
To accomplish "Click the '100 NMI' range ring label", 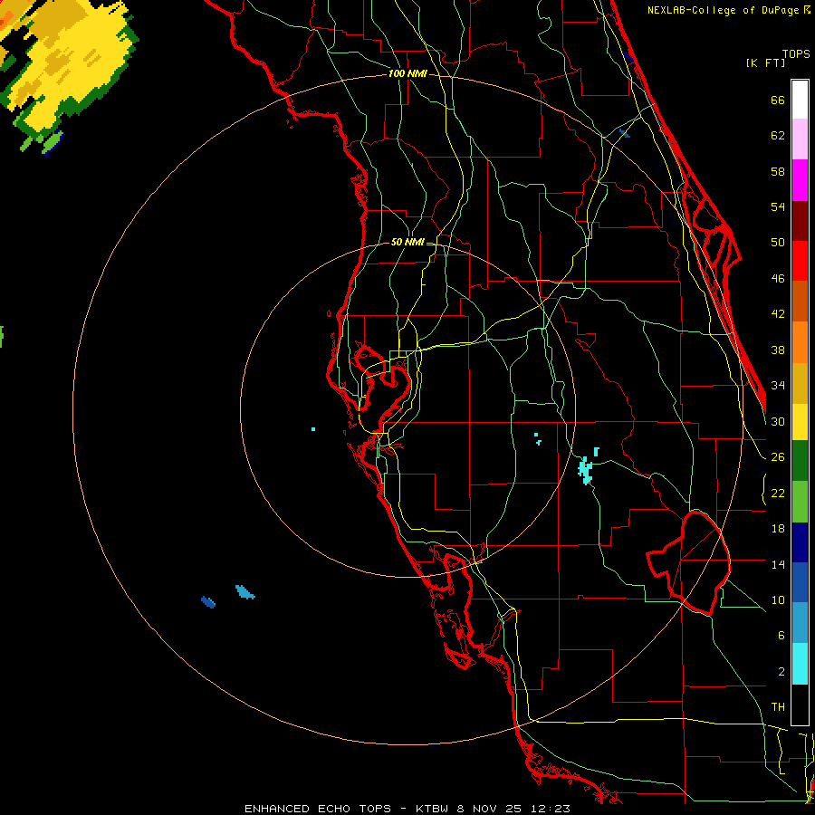I will click(407, 74).
